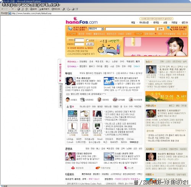Click the password input field in the login box
This screenshot has height=187, width=191.
tap(79, 44)
